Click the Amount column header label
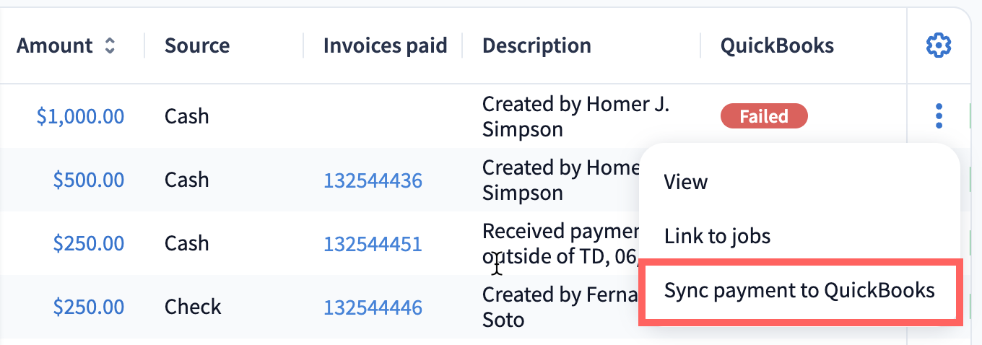Screen dimensions: 982x345 click(x=55, y=46)
